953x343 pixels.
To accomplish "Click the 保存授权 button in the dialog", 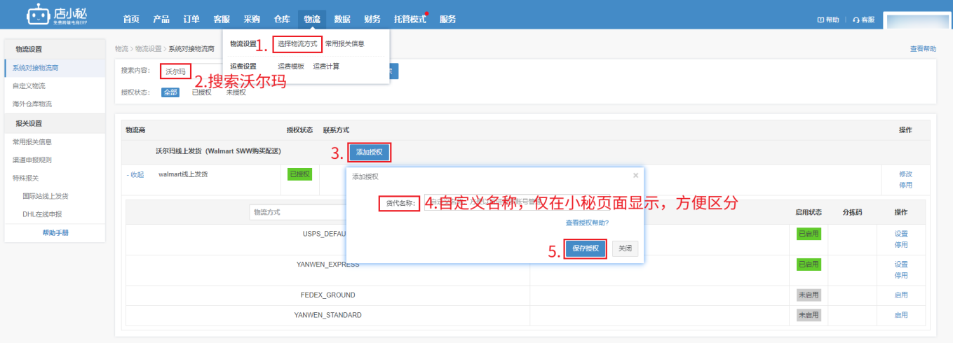I will click(586, 248).
